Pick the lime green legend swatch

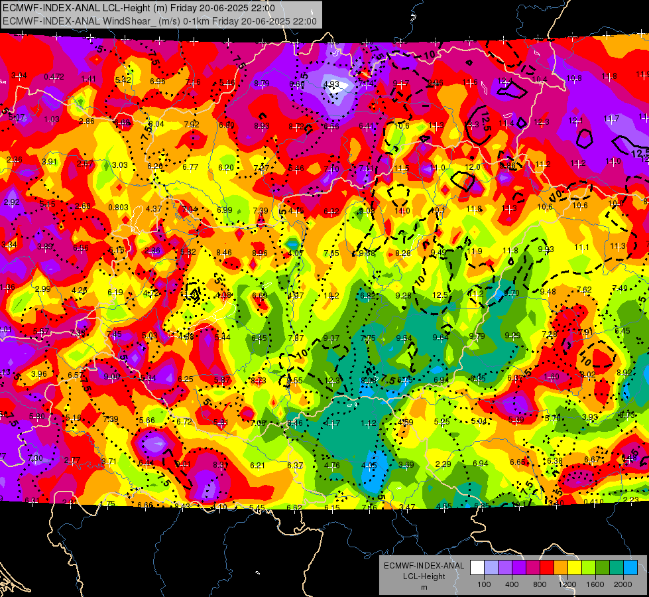click(x=589, y=568)
